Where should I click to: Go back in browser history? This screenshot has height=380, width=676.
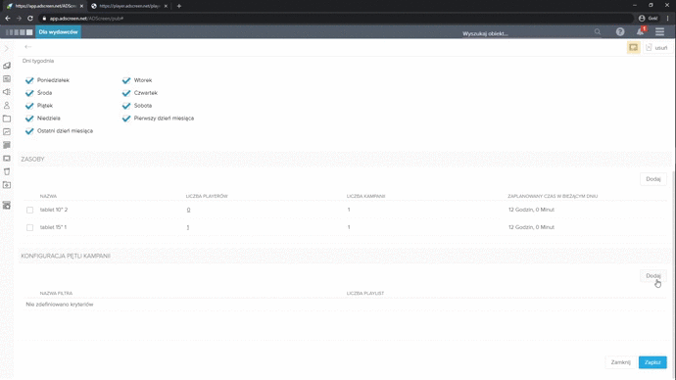7,18
